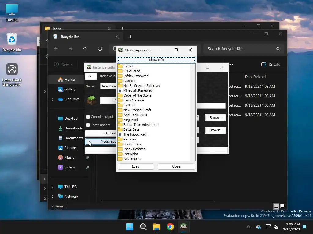Open Chrome from taskbar
This screenshot has height=234, width=313.
click(x=170, y=227)
